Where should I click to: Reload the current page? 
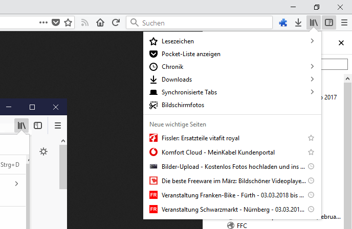(116, 22)
